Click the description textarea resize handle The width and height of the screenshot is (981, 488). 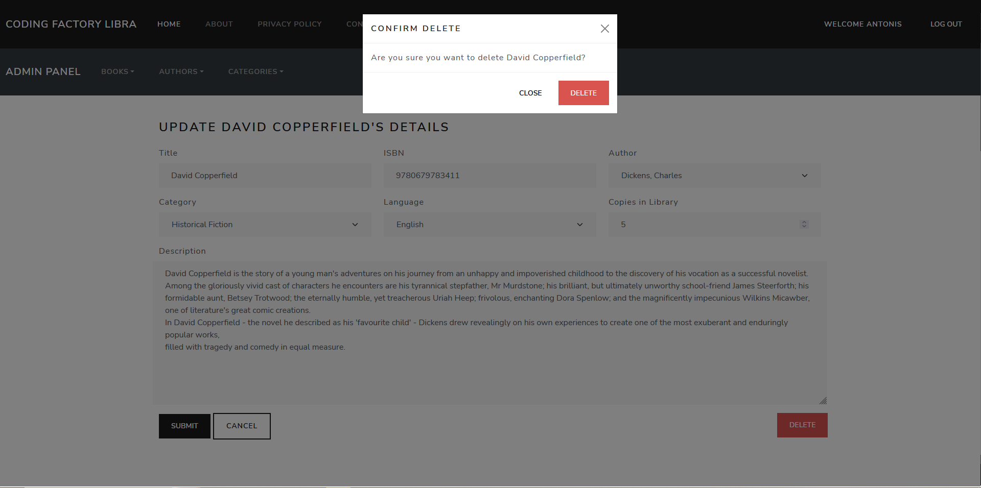(x=823, y=401)
